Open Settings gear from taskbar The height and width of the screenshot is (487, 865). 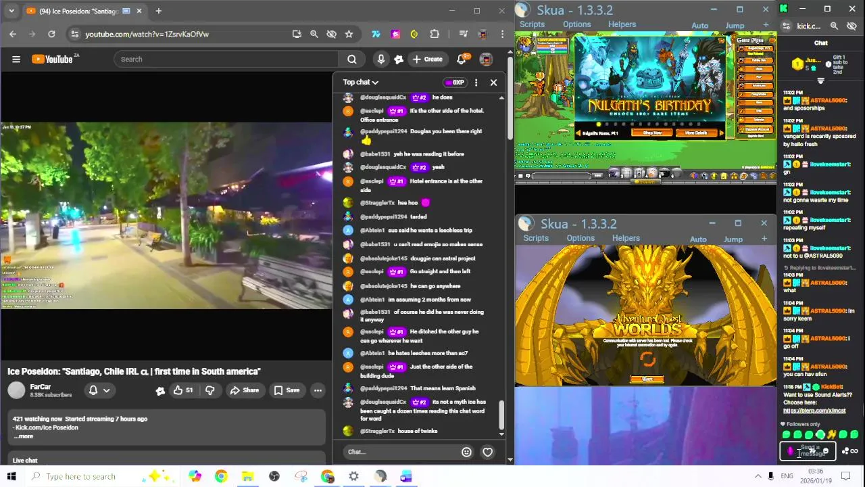pos(353,476)
